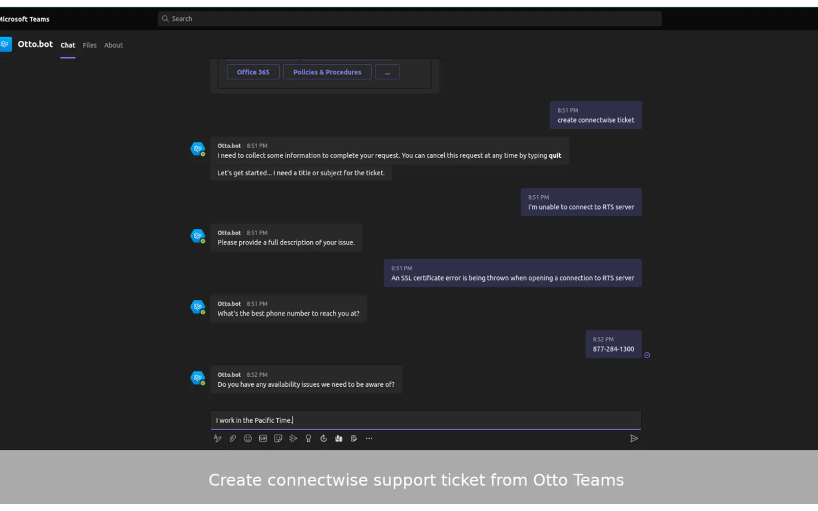Click Otto.bot avatar beside 'Please provide a full description'
The width and height of the screenshot is (818, 511).
click(x=198, y=236)
